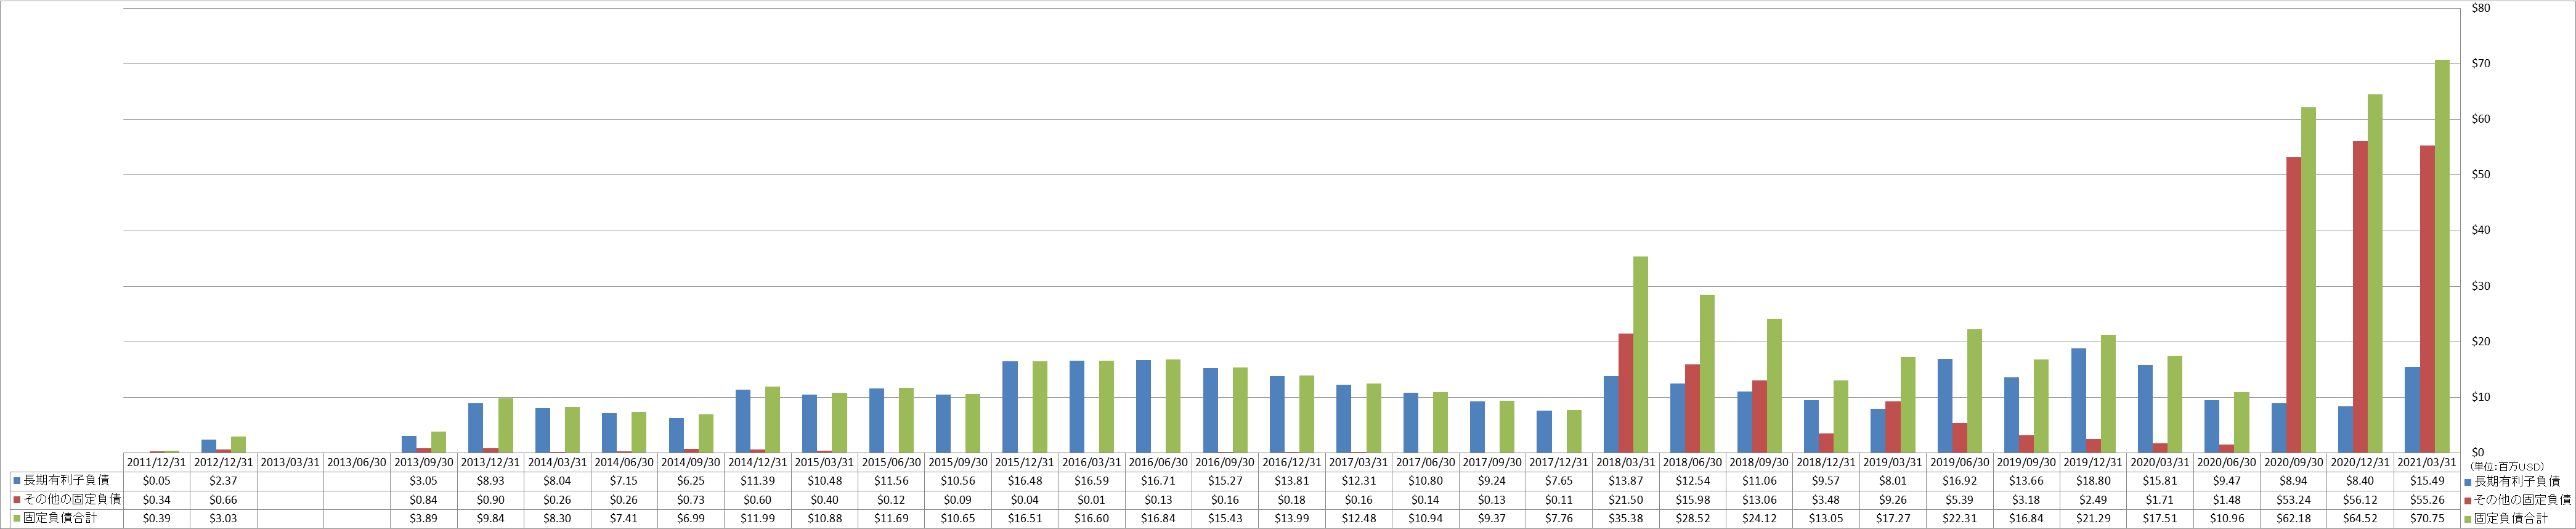This screenshot has height=529, width=2576.
Task: Select cell showing $11.39
Action: pyautogui.click(x=758, y=481)
